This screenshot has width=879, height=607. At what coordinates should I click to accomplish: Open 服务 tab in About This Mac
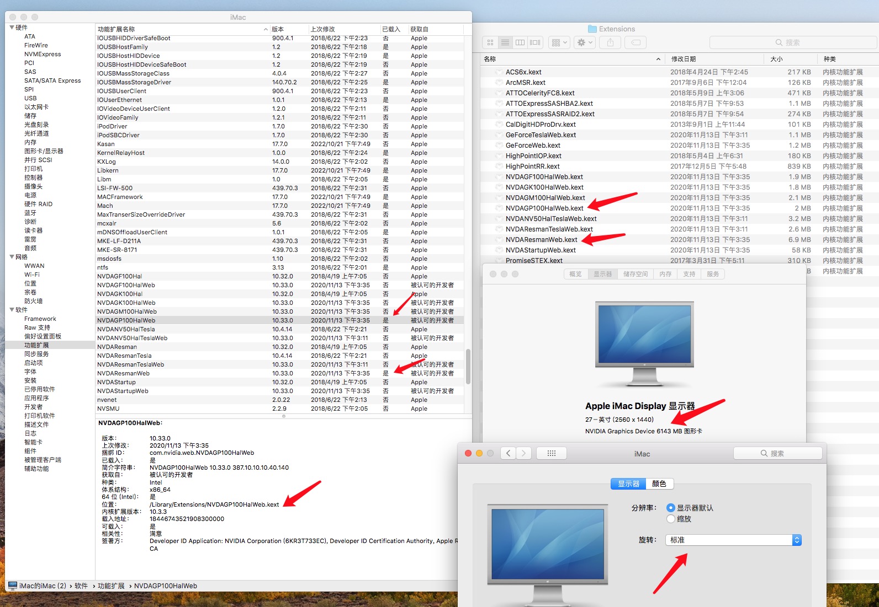(713, 274)
